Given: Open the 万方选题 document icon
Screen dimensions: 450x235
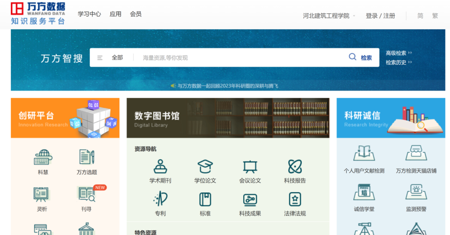Looking at the screenshot, I should [x=87, y=157].
